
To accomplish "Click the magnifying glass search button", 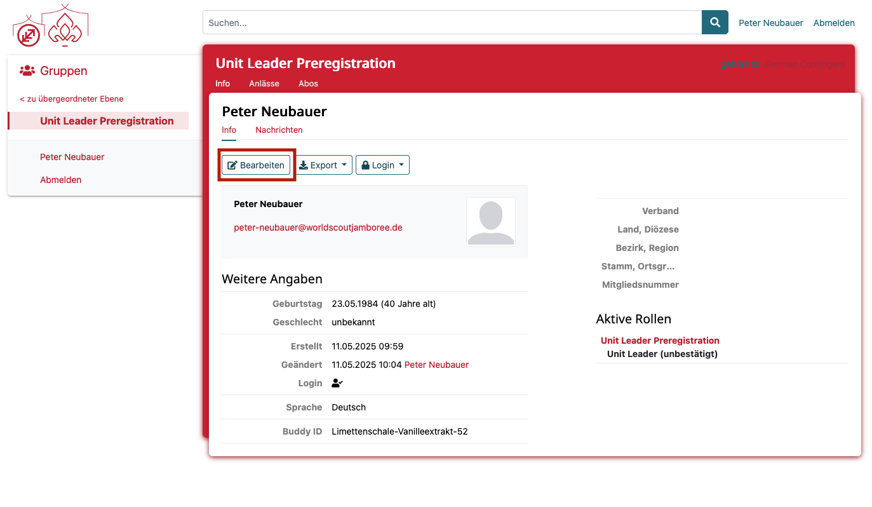I will (714, 23).
